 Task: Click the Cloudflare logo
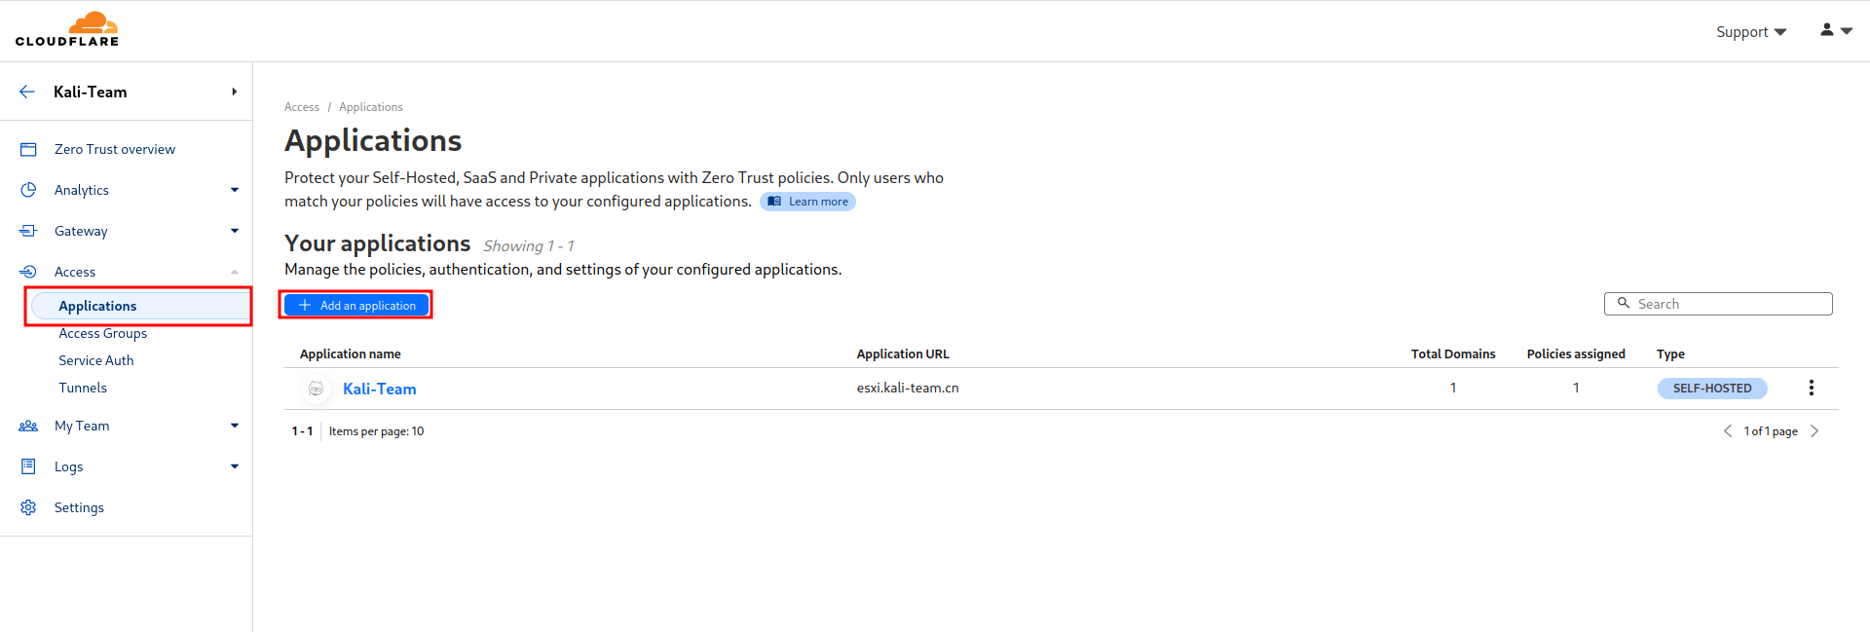tap(67, 29)
